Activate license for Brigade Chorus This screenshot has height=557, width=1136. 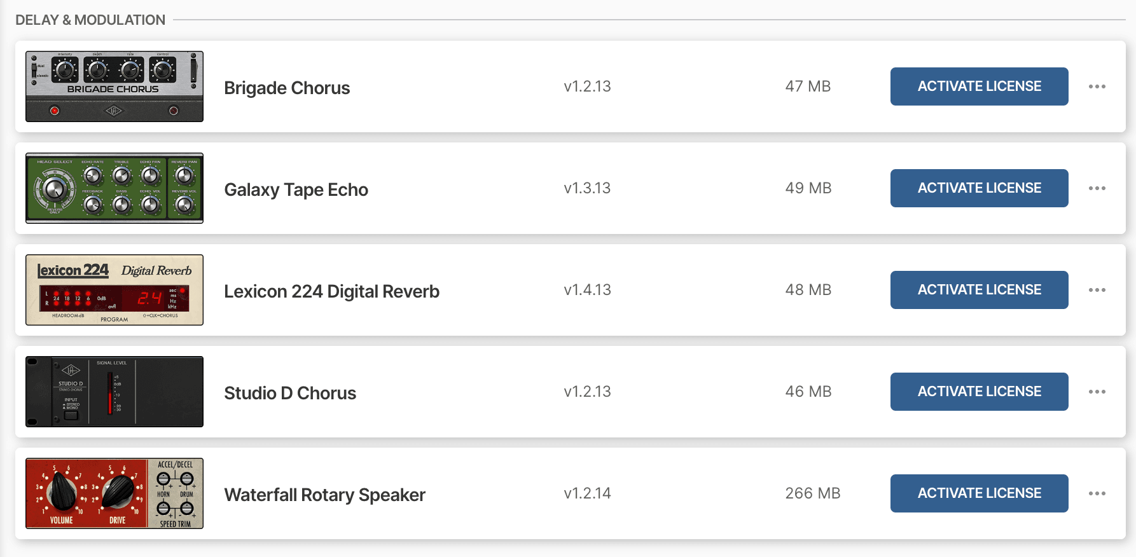pos(979,86)
